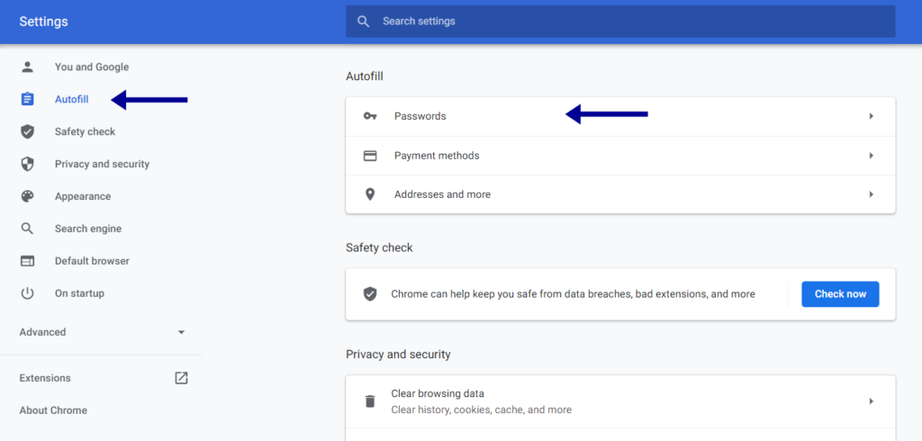Image resolution: width=922 pixels, height=441 pixels.
Task: Click the Safety check shield icon in sidebar
Action: point(27,131)
